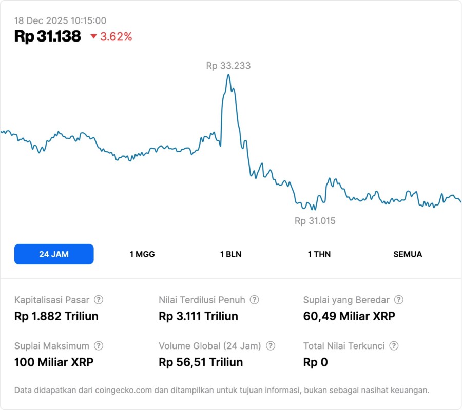
Task: Click the highest peak of the chart line
Action: coord(228,75)
